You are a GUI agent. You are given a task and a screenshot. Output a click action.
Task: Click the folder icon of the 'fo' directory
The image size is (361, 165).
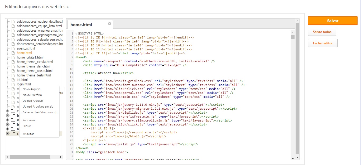click(13, 116)
